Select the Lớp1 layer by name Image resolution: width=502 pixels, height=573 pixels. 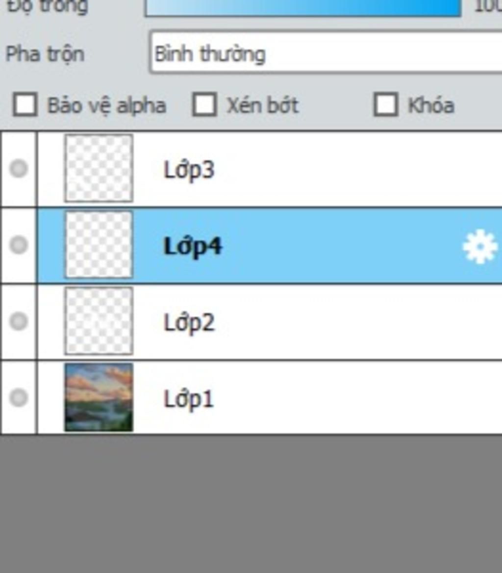(x=188, y=399)
